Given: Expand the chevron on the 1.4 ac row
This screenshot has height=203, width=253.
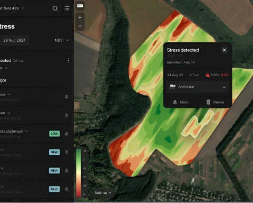Looking at the screenshot, I should [x=2, y=187].
